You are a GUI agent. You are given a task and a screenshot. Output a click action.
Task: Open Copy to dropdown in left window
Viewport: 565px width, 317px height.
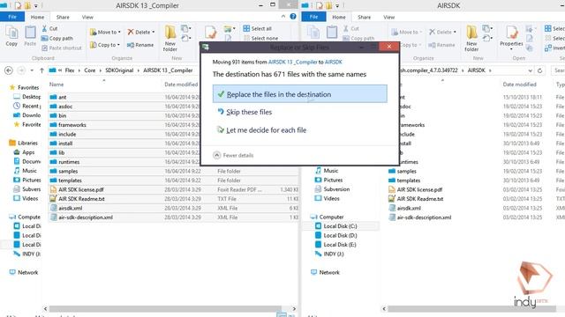(104, 45)
